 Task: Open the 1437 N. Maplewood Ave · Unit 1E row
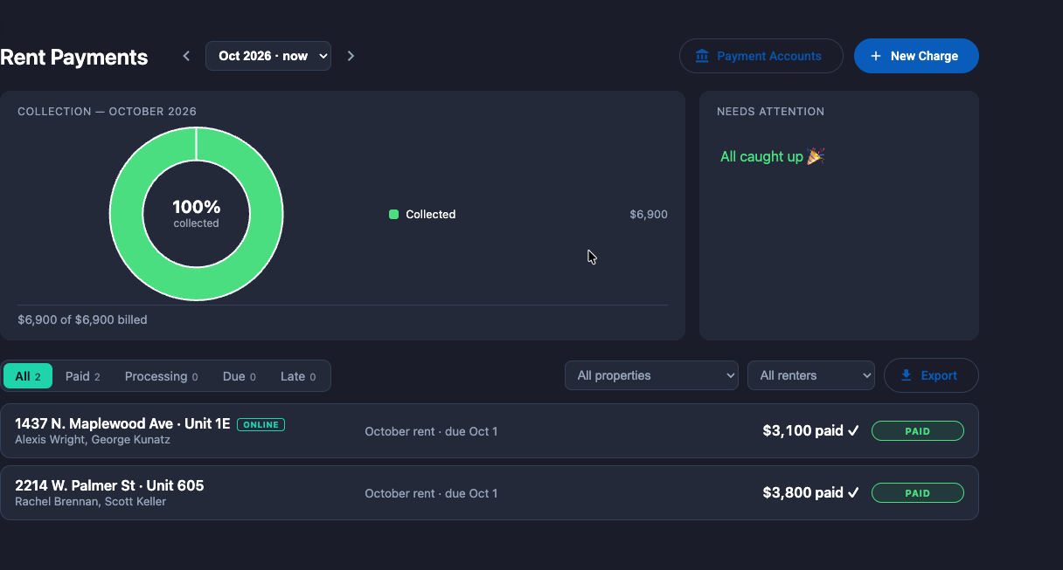click(490, 431)
